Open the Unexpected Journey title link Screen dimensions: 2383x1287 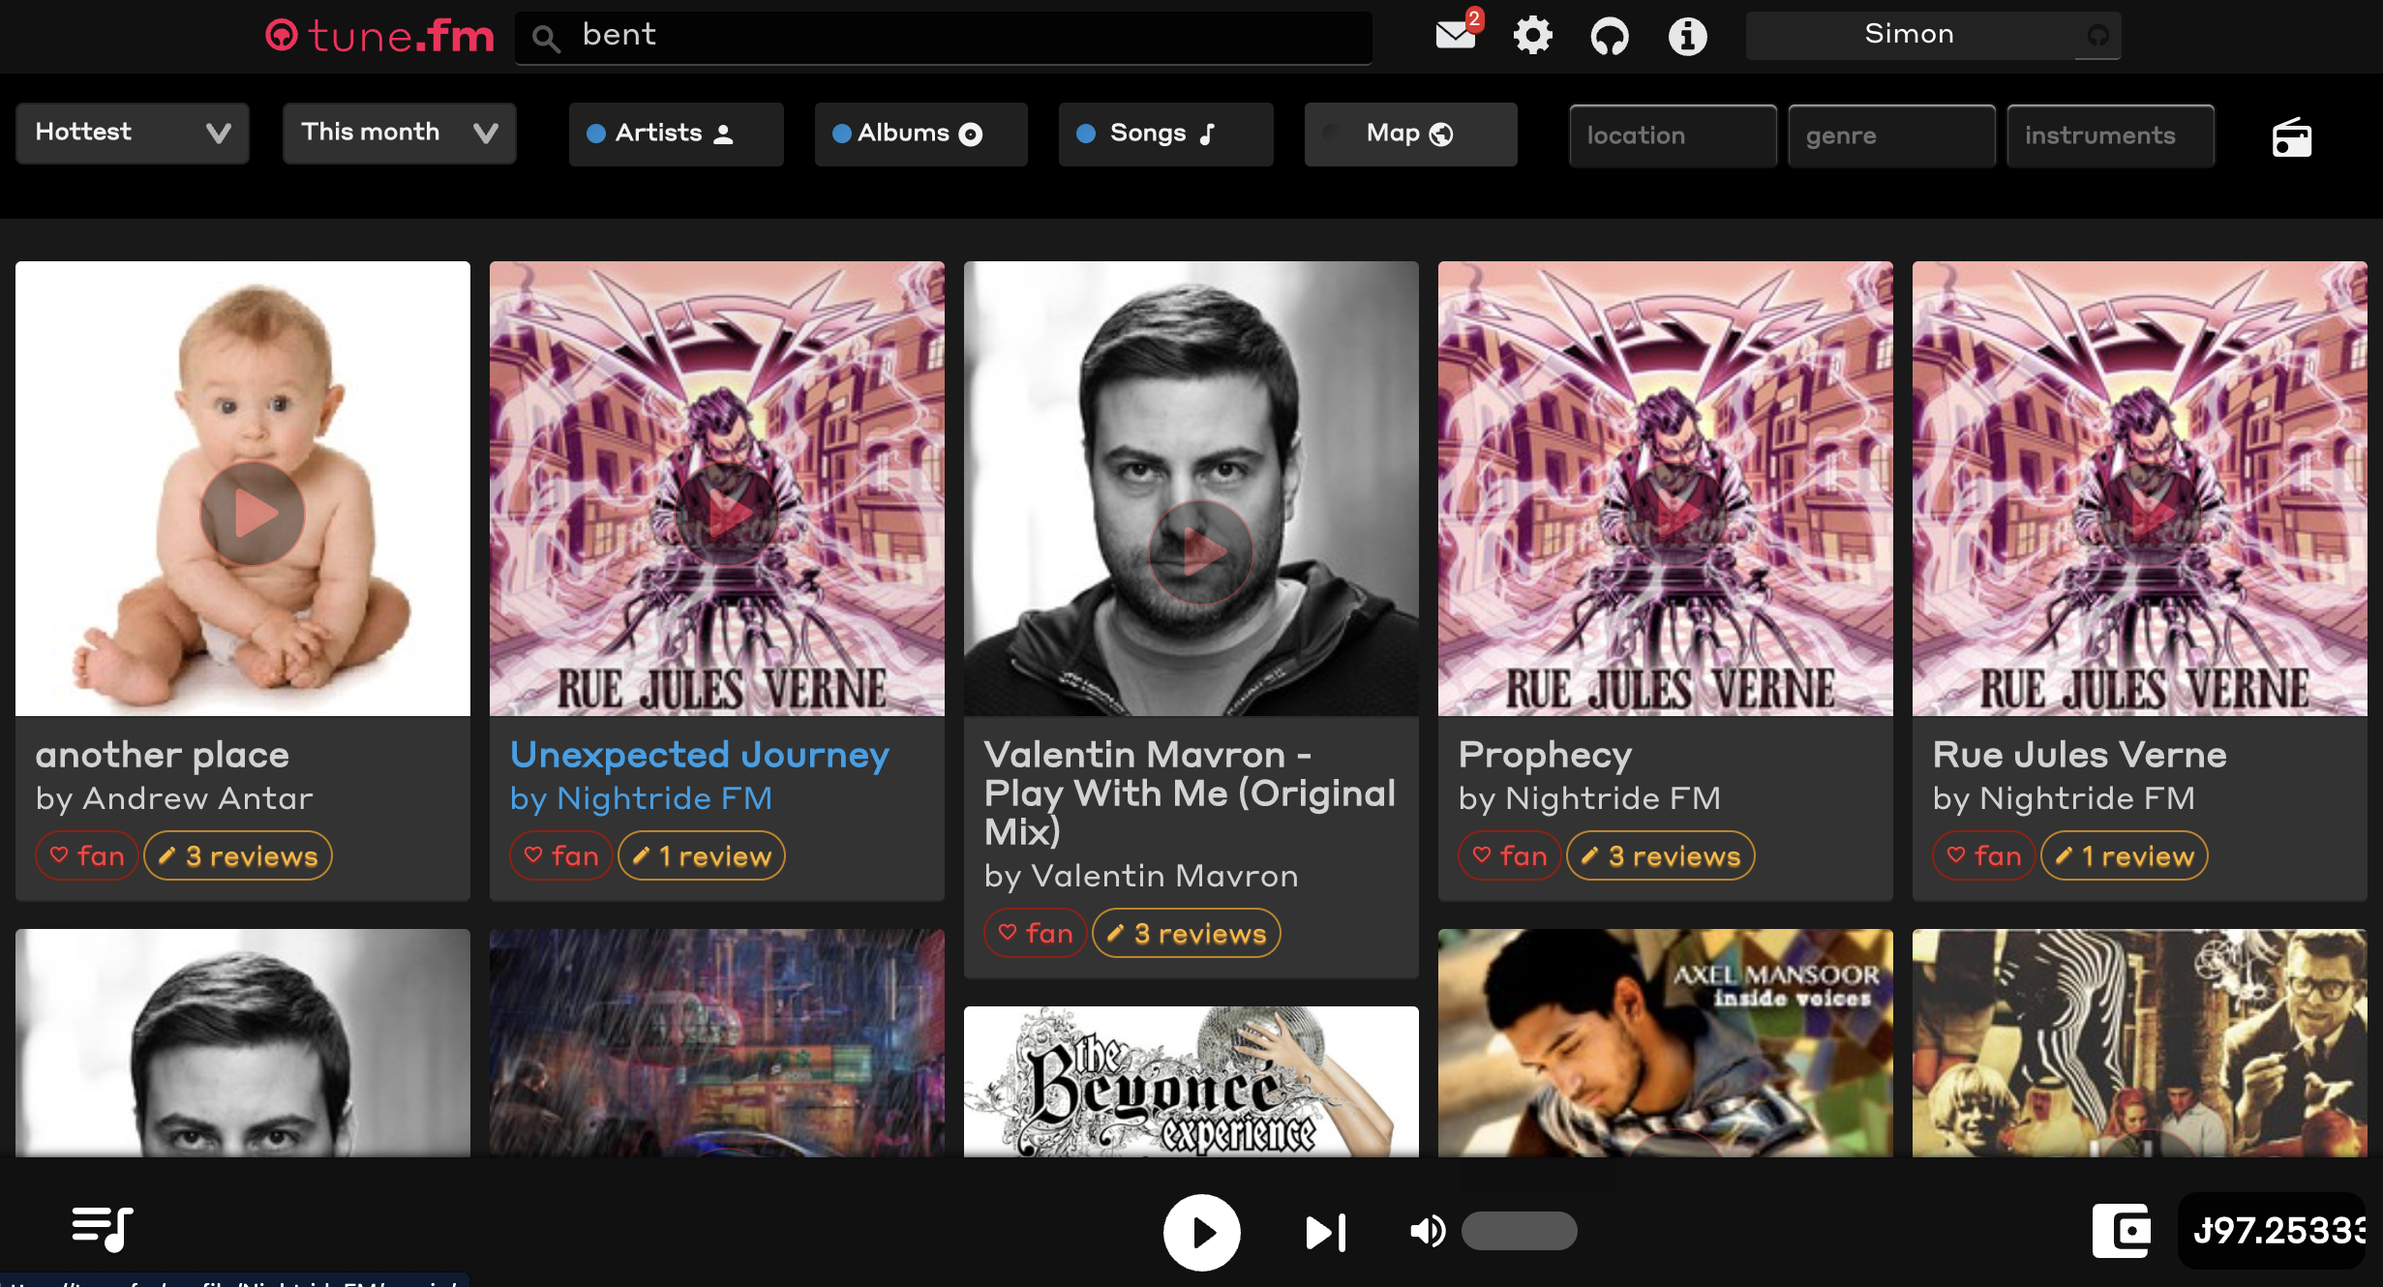(x=700, y=755)
